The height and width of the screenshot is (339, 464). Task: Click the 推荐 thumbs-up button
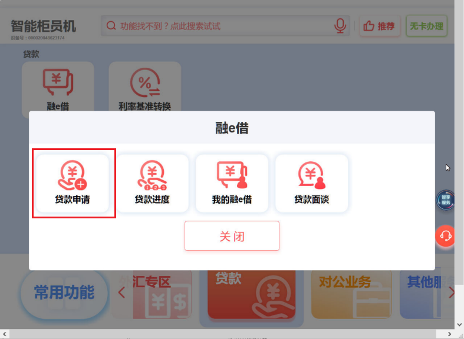380,26
